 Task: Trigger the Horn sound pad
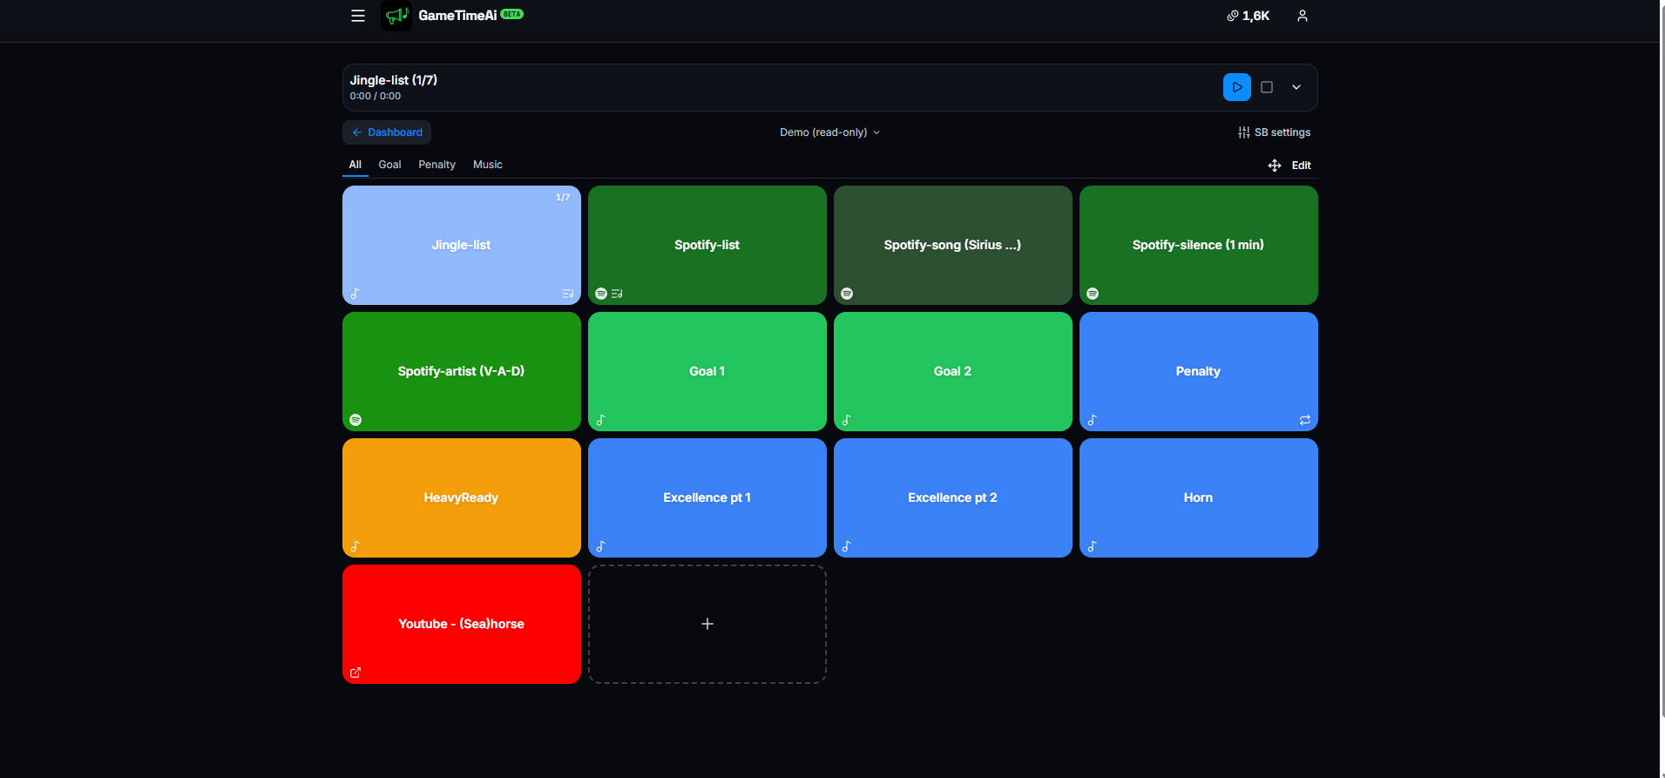[x=1199, y=497]
